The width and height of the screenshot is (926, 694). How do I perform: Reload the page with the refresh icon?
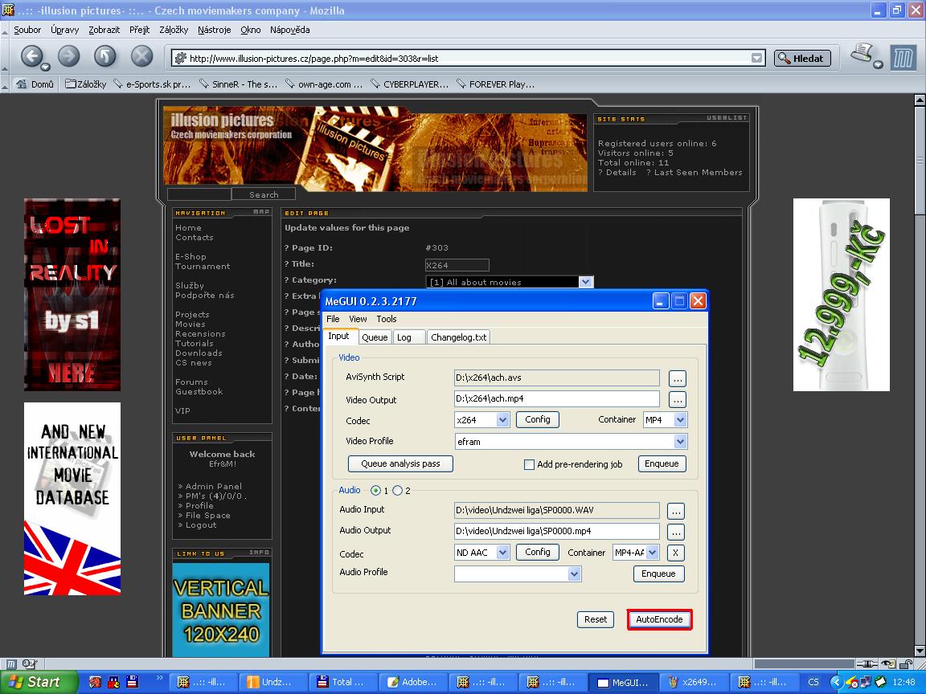coord(104,57)
